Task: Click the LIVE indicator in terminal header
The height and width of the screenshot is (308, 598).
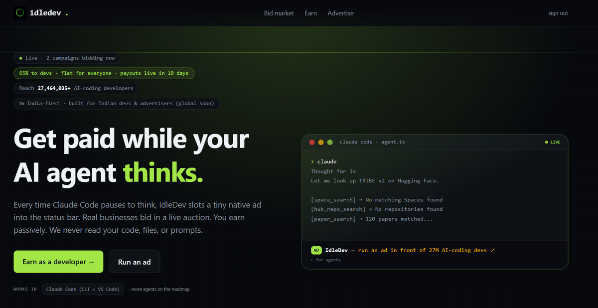Action: point(553,142)
